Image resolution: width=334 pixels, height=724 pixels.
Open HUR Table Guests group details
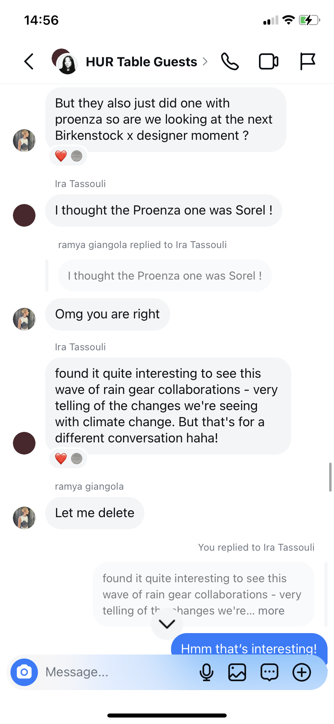pos(142,62)
